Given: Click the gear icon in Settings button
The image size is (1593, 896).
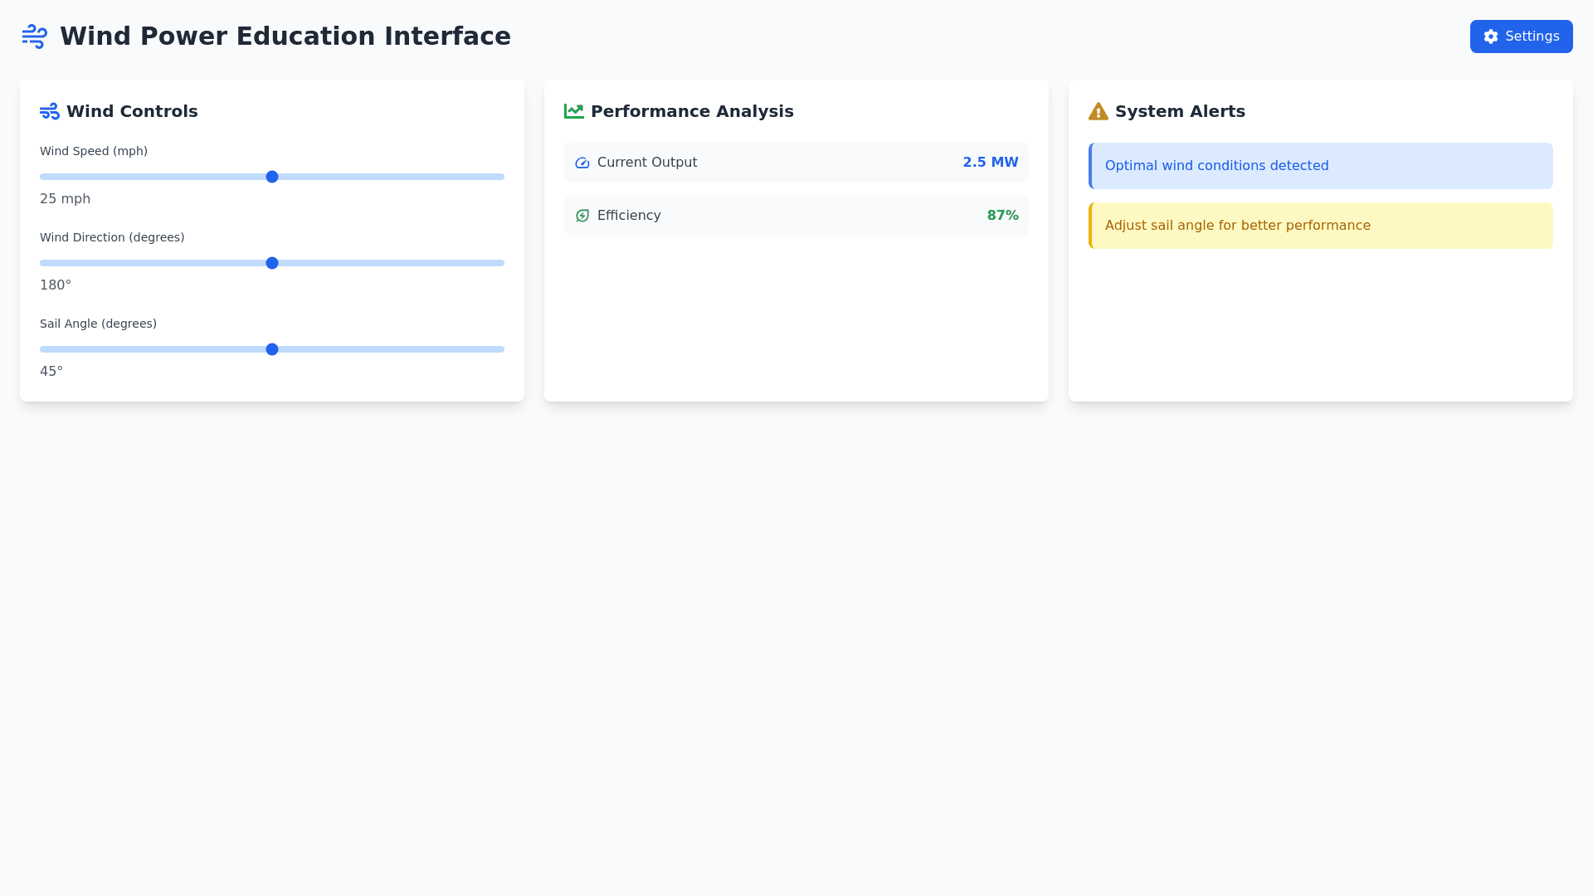Looking at the screenshot, I should coord(1491,37).
